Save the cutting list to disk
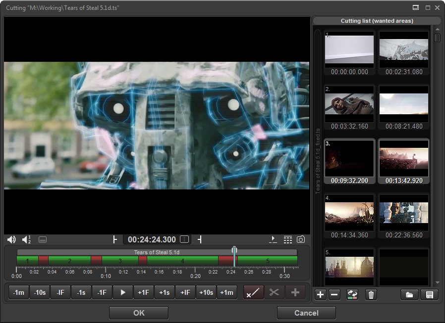The height and width of the screenshot is (323, 445). tap(429, 295)
